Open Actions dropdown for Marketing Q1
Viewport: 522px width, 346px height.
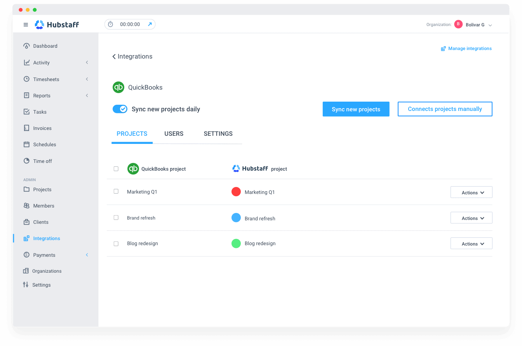471,192
